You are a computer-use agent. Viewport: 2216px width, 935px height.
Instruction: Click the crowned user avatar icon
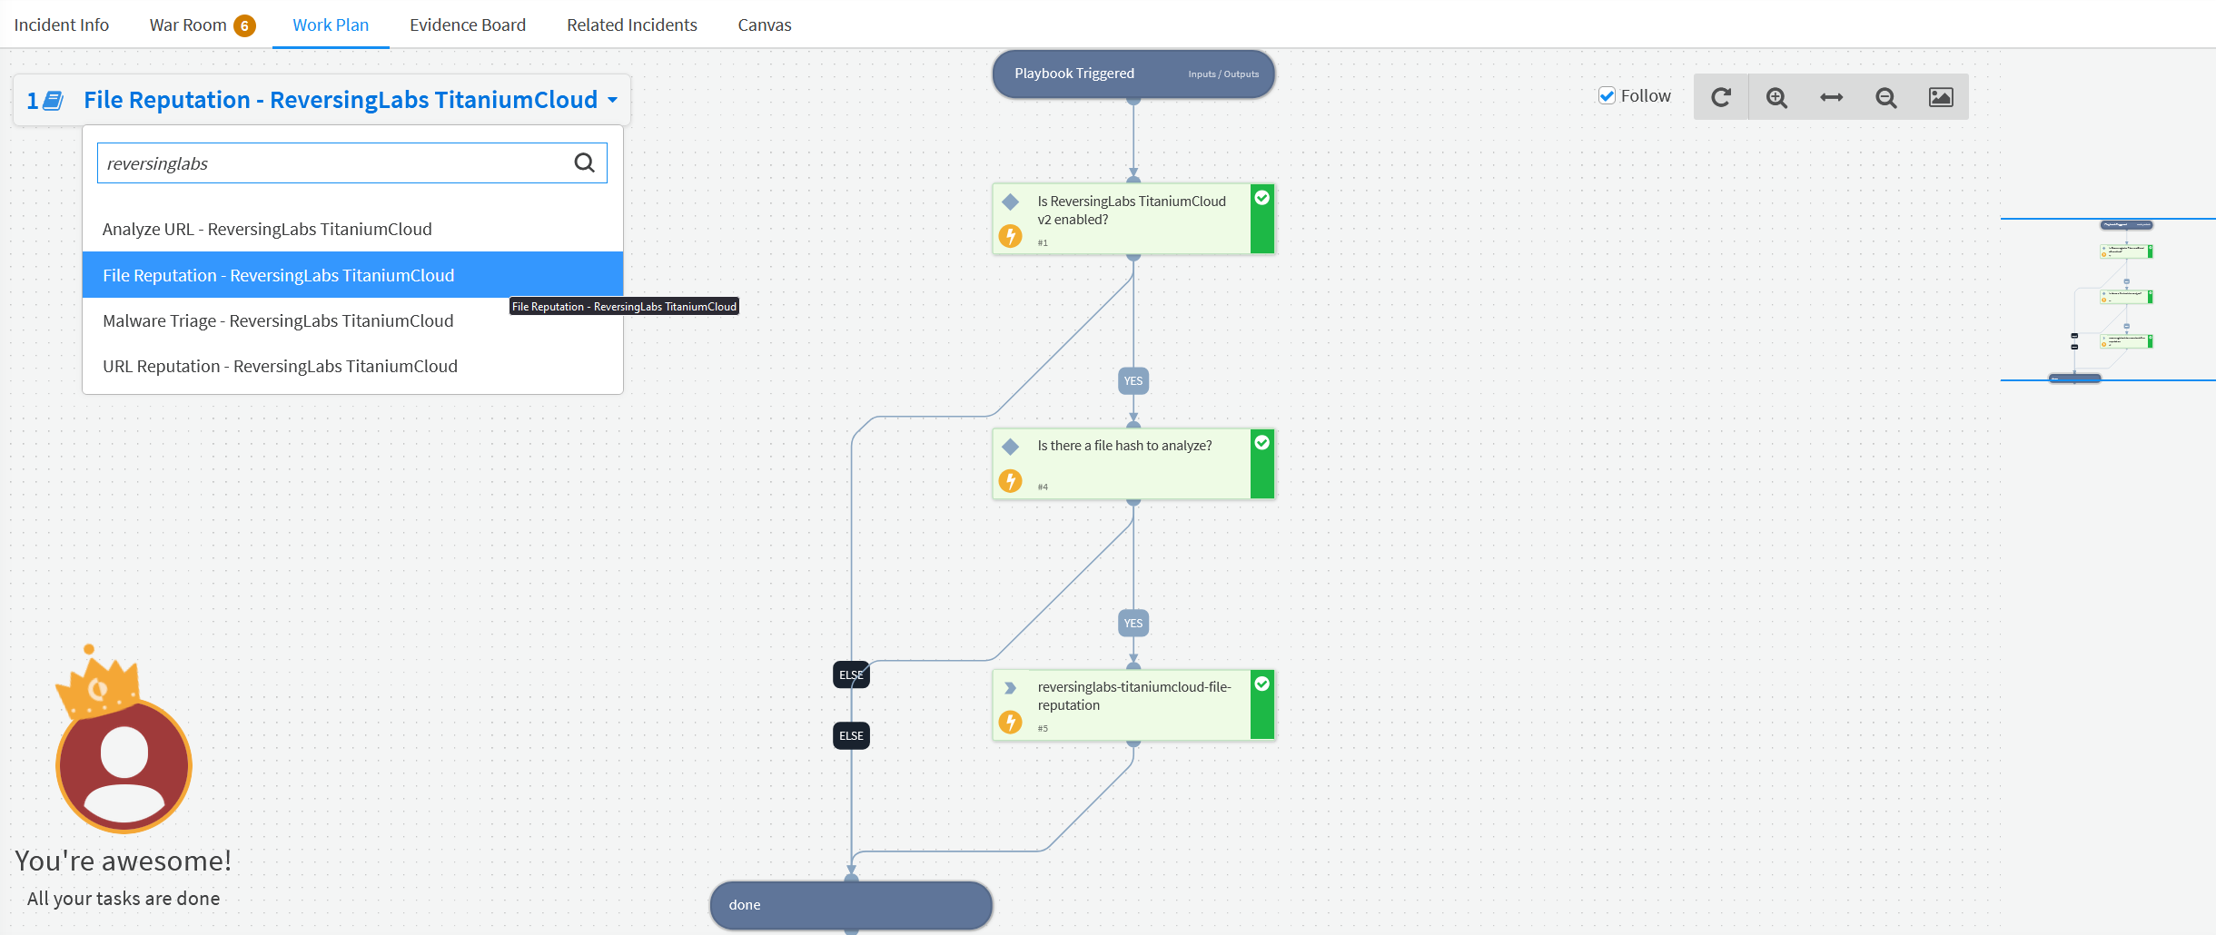click(124, 741)
